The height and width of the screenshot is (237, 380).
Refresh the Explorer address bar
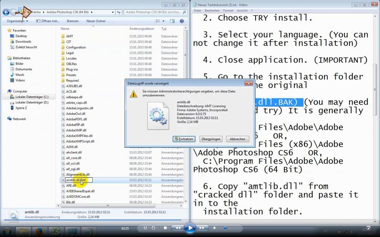(119, 12)
